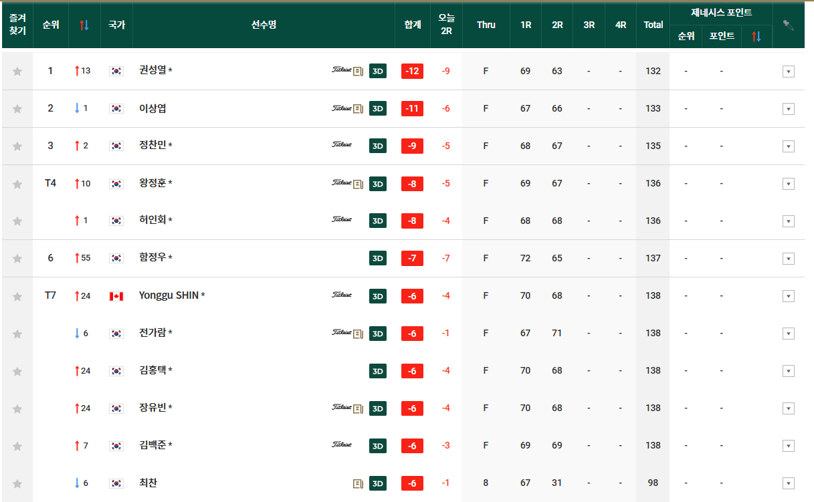Screen dimensions: 814x502
Task: Click the Titleist logo beside Yonggu SHIN
Action: click(x=342, y=294)
